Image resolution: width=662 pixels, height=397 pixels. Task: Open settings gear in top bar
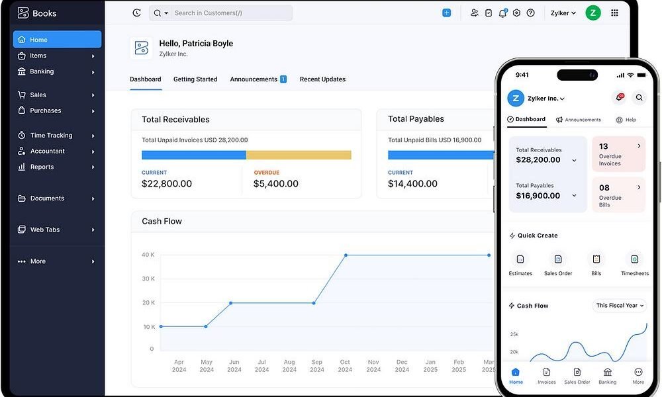click(516, 13)
